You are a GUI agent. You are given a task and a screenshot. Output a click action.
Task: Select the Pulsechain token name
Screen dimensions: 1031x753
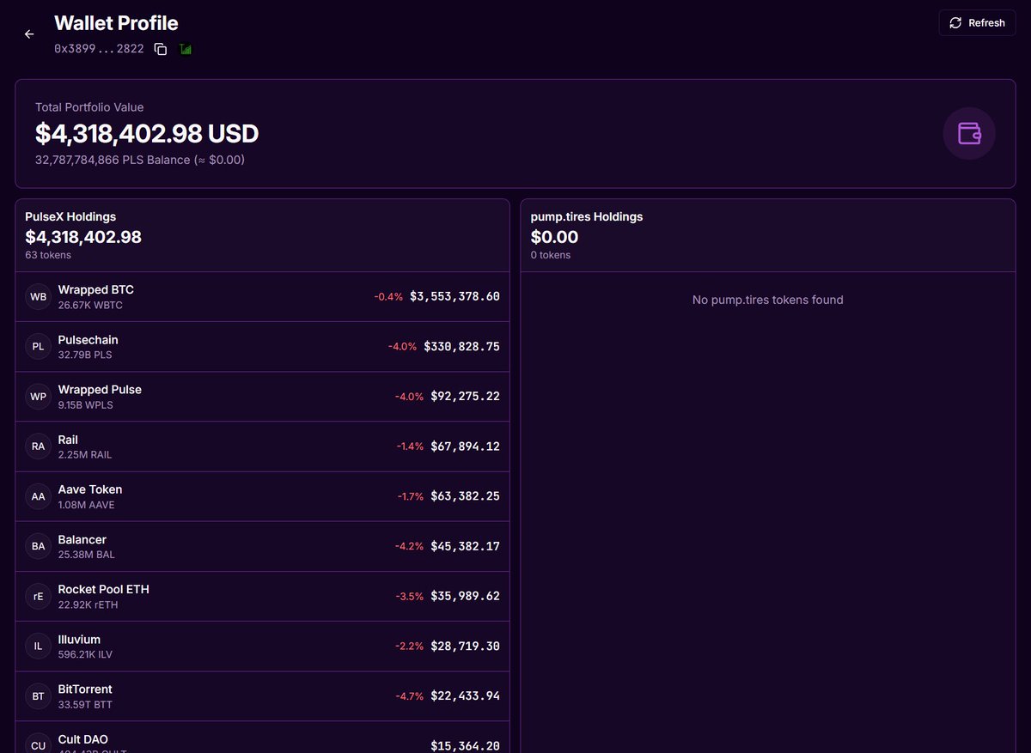click(x=88, y=340)
